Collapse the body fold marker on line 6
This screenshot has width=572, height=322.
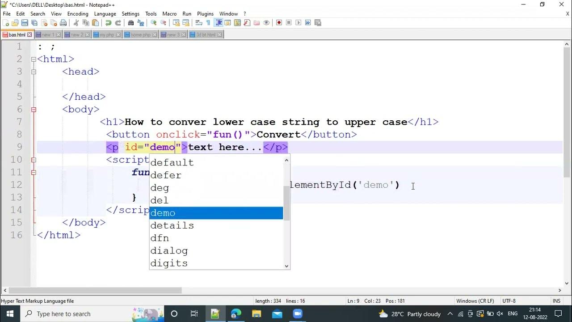(x=34, y=110)
